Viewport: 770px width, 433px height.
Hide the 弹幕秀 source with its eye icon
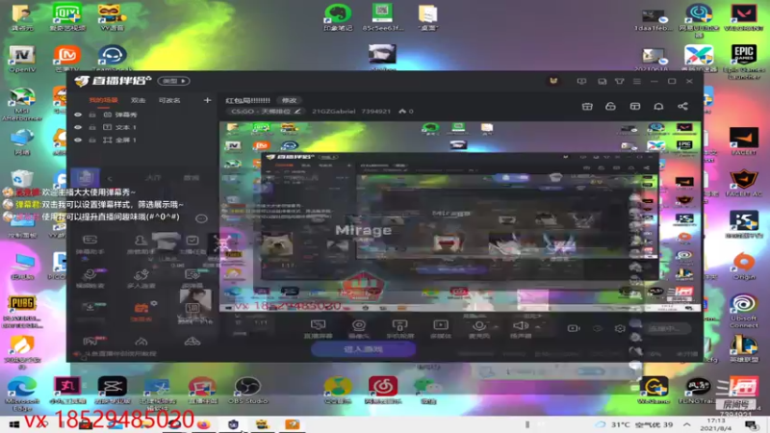click(78, 115)
